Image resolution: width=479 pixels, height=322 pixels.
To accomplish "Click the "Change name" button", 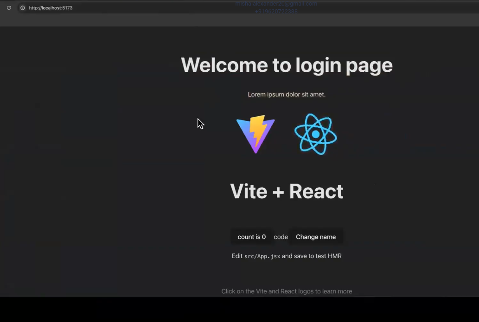I will [316, 237].
